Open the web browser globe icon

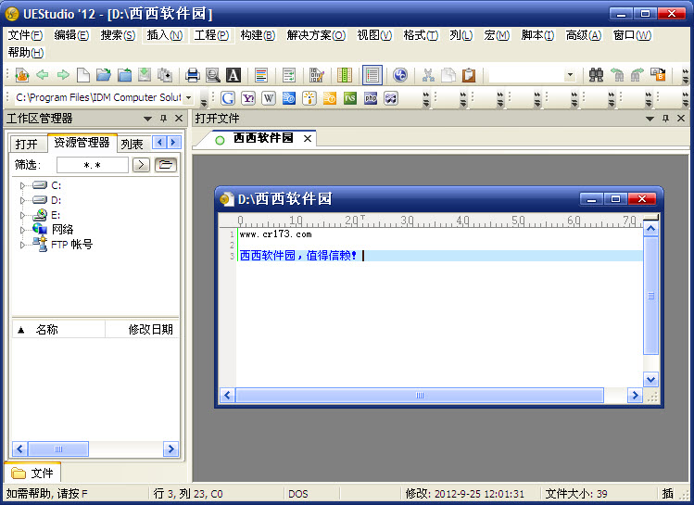(400, 75)
